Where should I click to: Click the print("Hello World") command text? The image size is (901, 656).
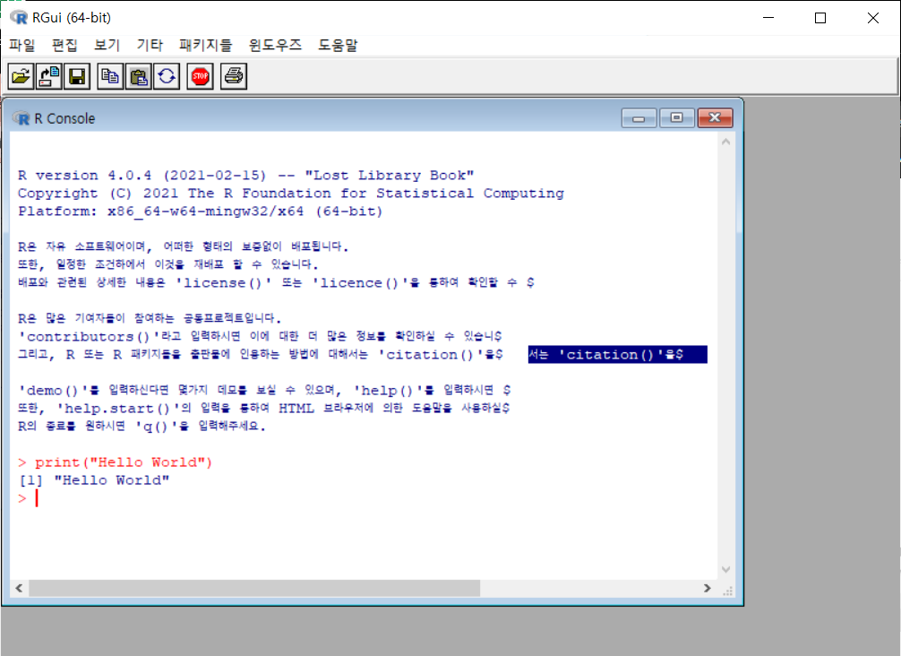(x=123, y=462)
